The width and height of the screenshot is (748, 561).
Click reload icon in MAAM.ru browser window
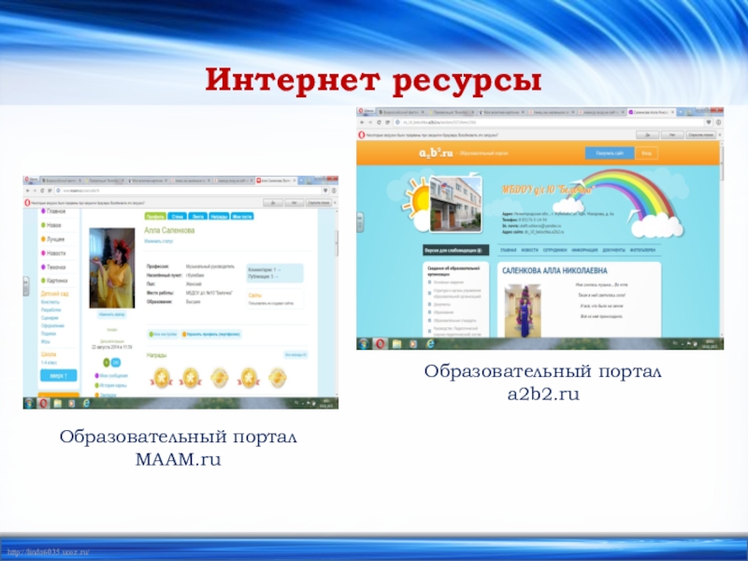tap(42, 191)
